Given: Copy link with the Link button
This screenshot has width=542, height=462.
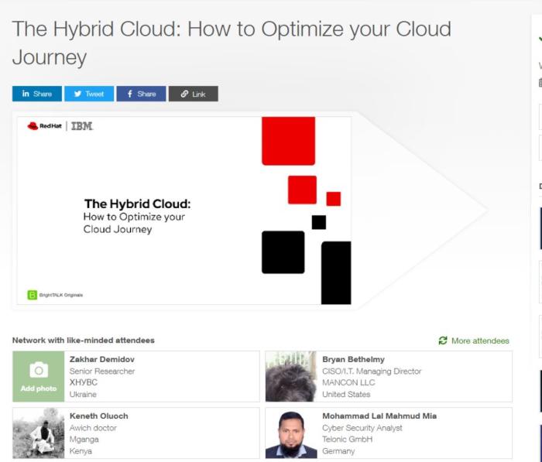Looking at the screenshot, I should [x=193, y=94].
